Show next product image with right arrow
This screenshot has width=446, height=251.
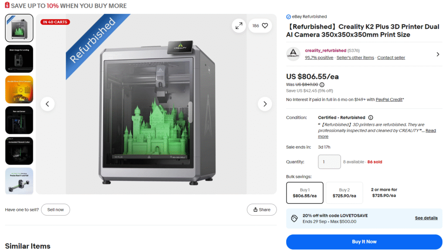tap(265, 104)
